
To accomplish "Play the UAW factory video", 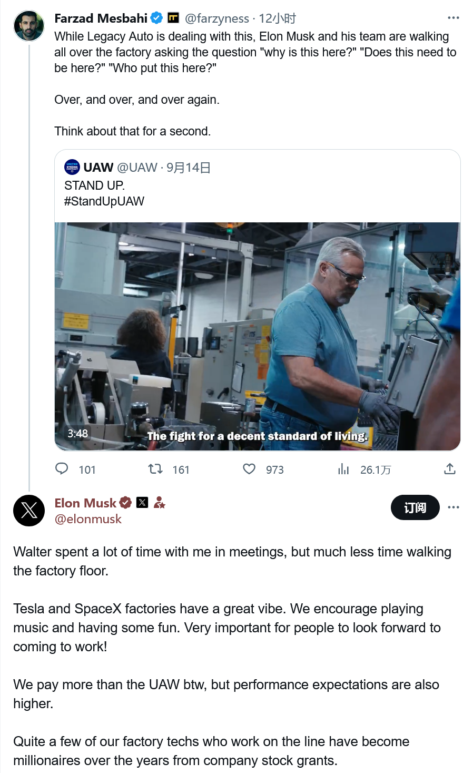I will tap(258, 336).
